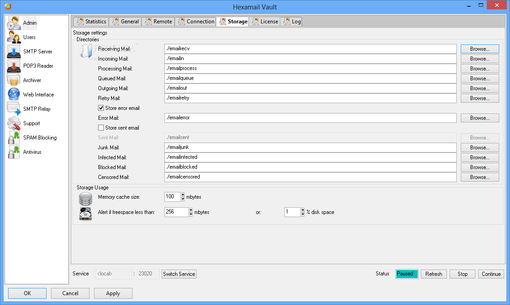Click the License tab icon

(x=256, y=22)
